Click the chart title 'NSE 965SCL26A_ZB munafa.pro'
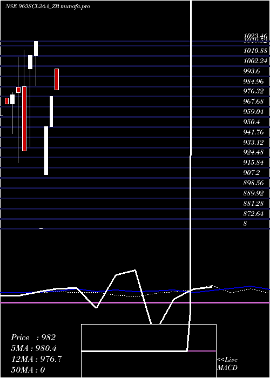 pyautogui.click(x=48, y=6)
